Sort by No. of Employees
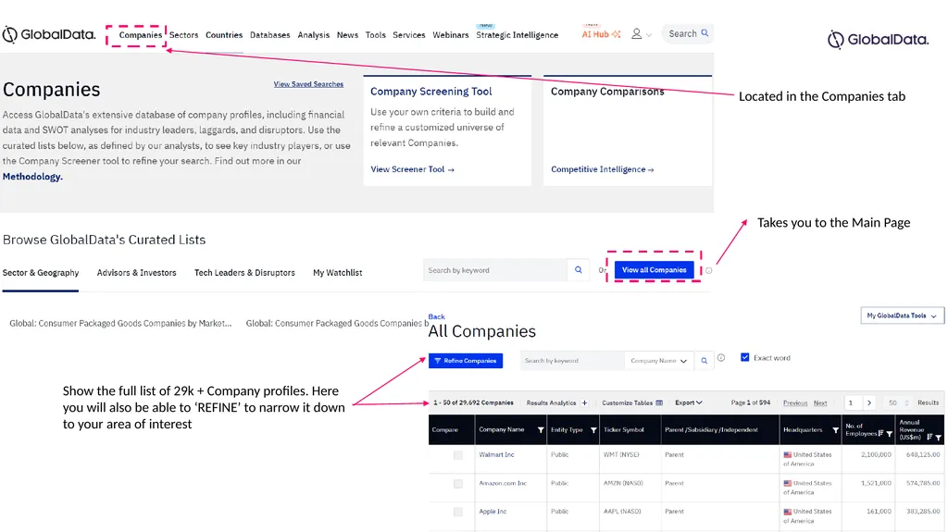This screenshot has width=948, height=532. [x=881, y=433]
